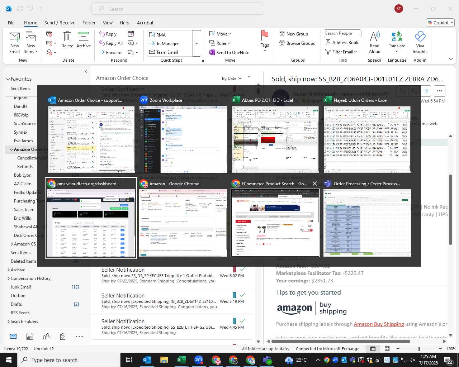Click the top Search box
Screen dimensions: 459x367
(x=177, y=9)
